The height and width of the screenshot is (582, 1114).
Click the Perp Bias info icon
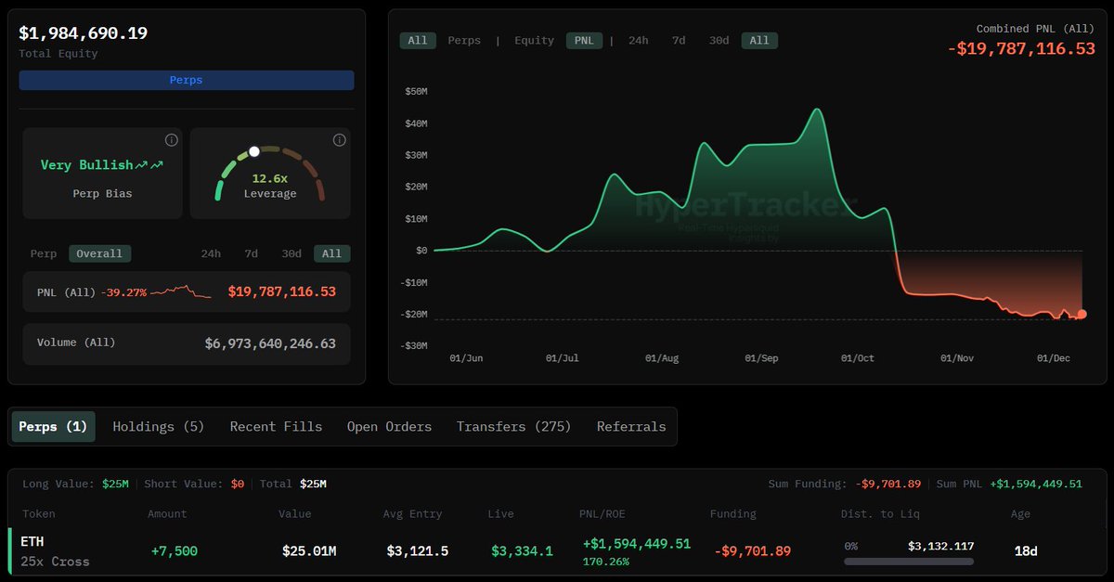pos(171,140)
